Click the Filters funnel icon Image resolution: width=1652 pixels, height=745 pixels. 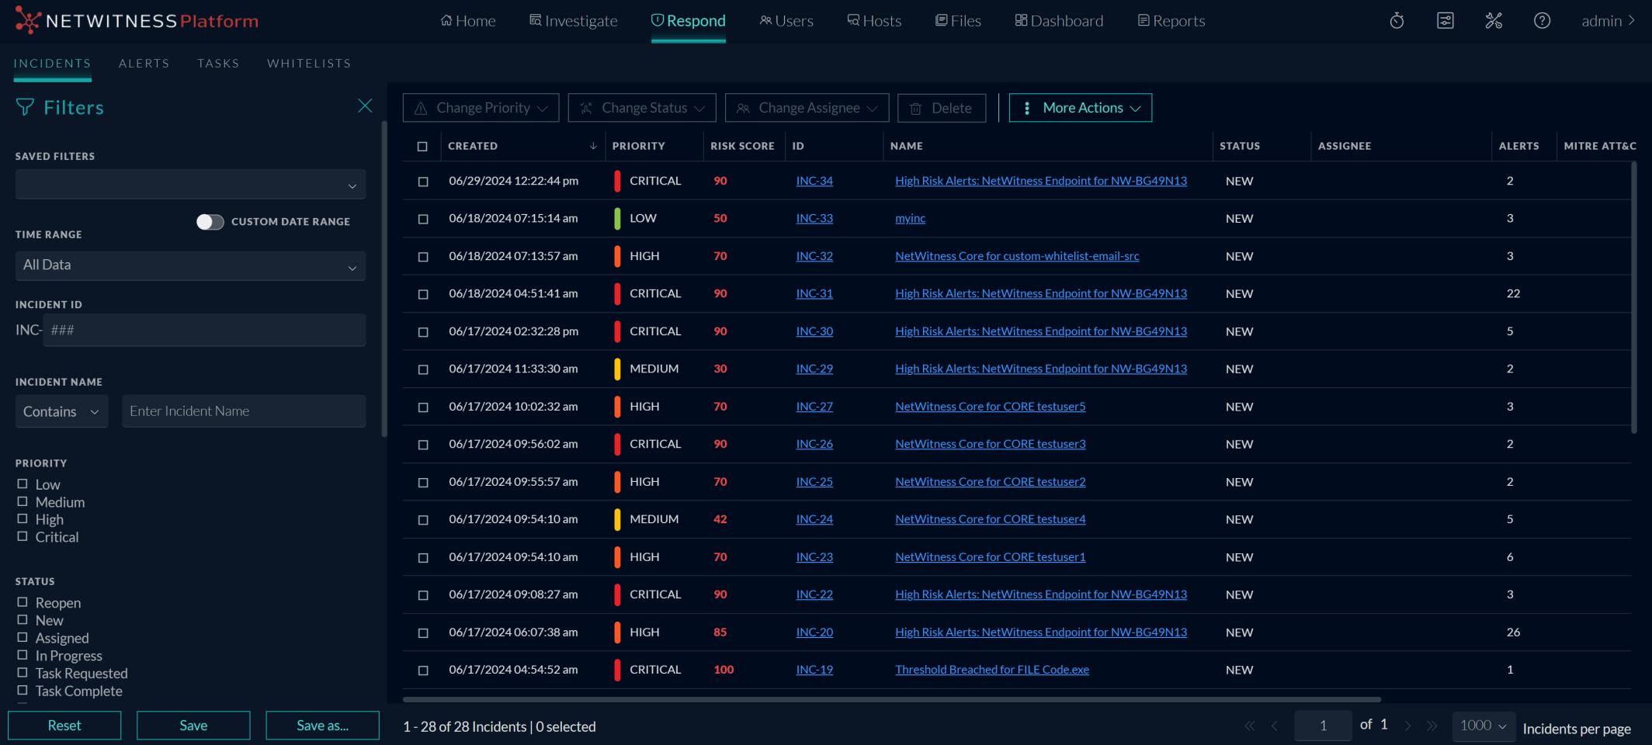25,107
